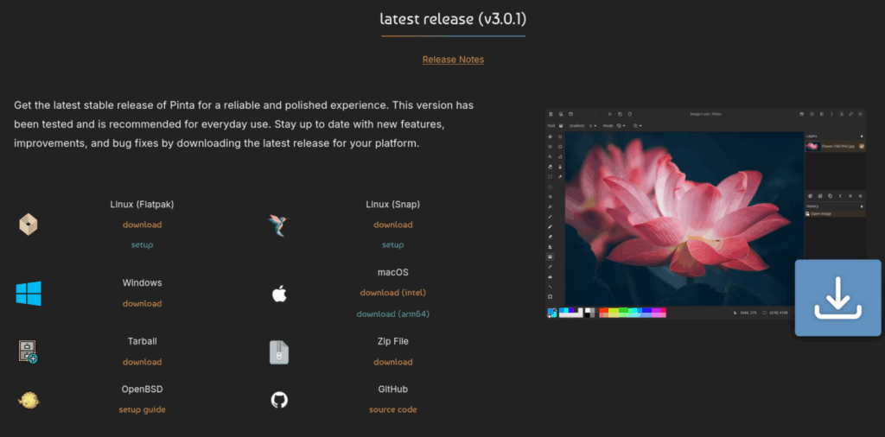Image resolution: width=885 pixels, height=437 pixels.
Task: Open the Linux Snap setup link
Action: click(392, 245)
